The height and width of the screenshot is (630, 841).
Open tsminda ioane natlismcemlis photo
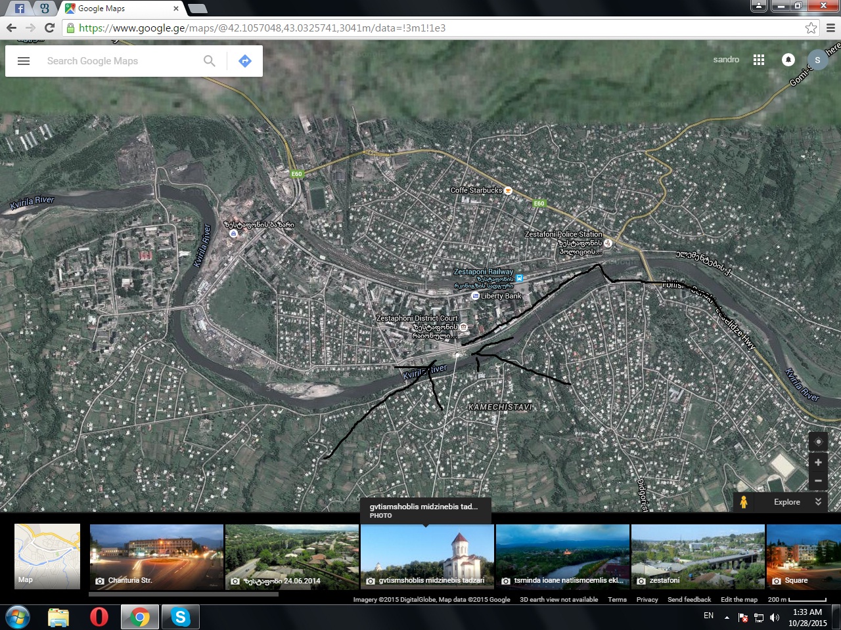coord(562,556)
